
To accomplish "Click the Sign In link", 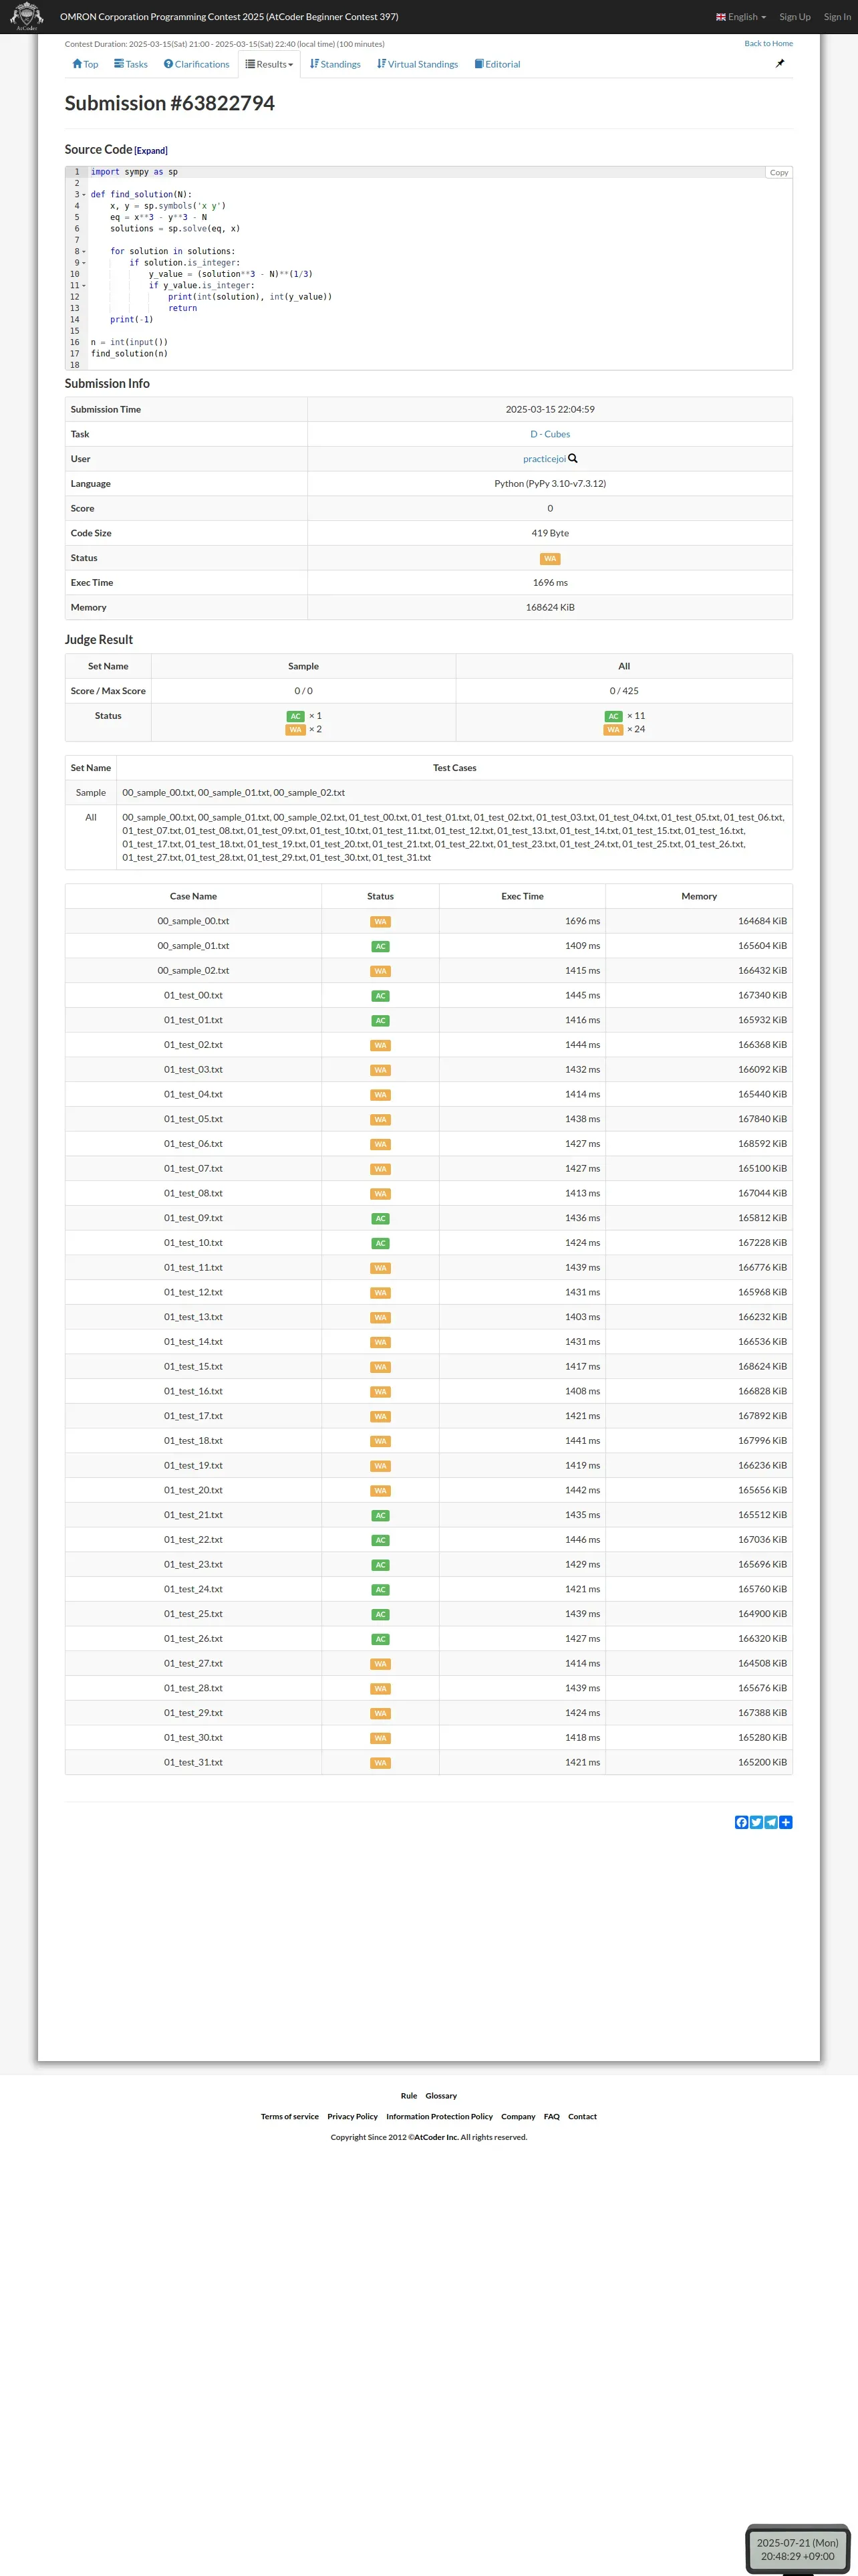I will (x=837, y=17).
